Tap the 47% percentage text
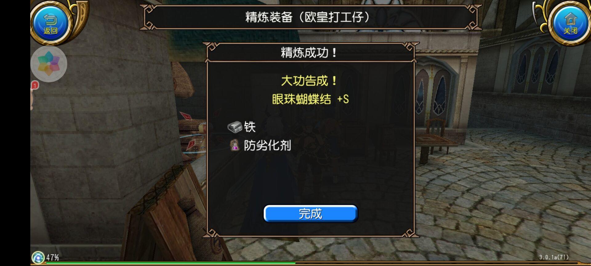 [53, 257]
